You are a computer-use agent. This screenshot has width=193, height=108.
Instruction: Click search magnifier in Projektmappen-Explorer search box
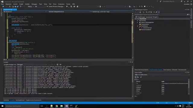pyautogui.click(x=188, y=15)
